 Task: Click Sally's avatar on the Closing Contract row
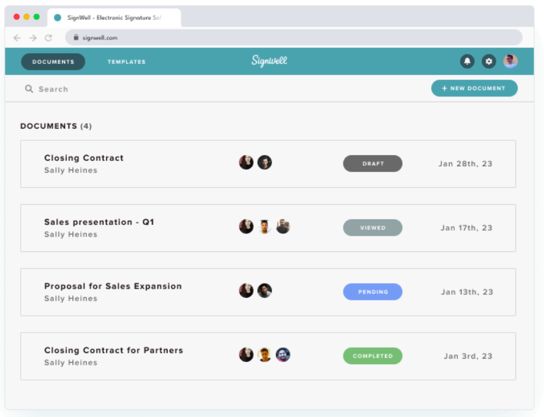click(246, 163)
